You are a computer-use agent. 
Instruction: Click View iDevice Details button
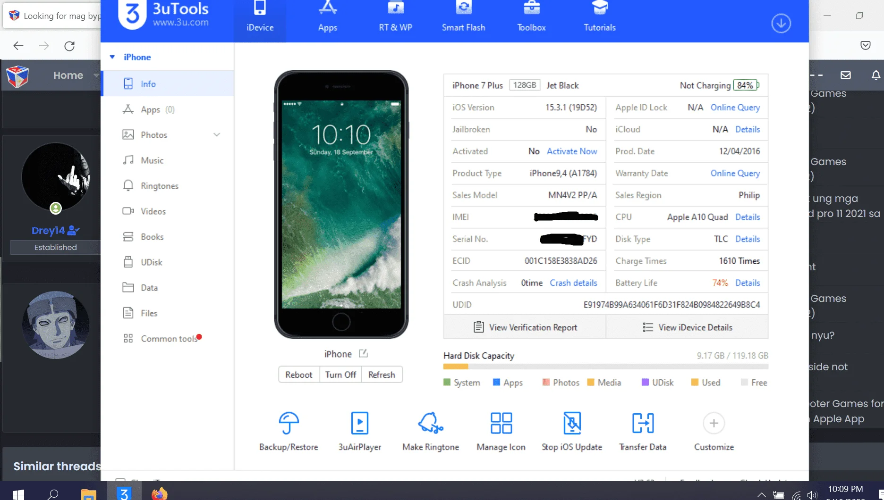click(687, 327)
